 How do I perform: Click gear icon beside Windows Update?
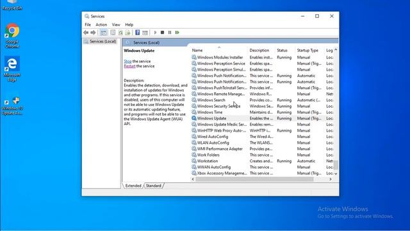click(x=194, y=118)
